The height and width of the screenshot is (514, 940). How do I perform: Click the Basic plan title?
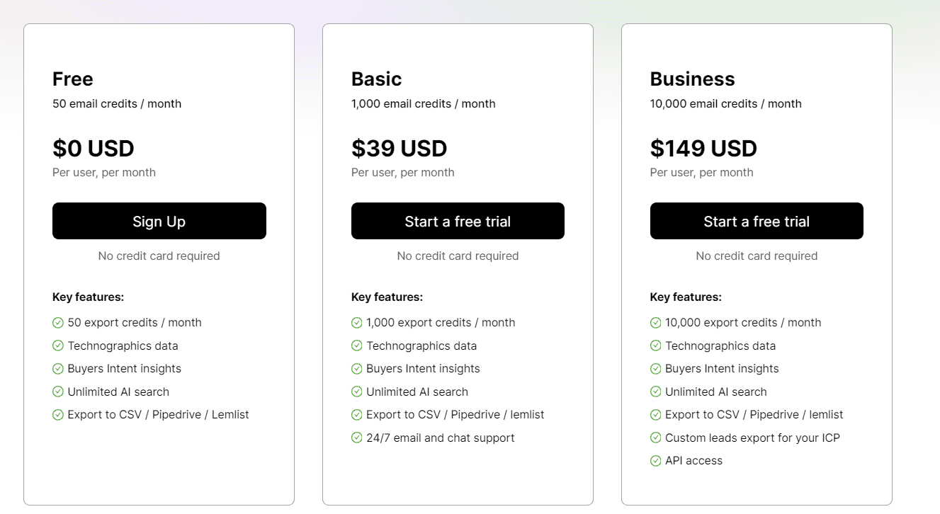(376, 79)
